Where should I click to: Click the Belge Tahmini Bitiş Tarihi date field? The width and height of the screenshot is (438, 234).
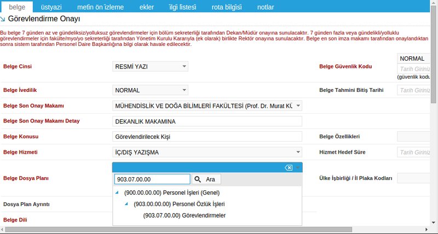(x=414, y=90)
